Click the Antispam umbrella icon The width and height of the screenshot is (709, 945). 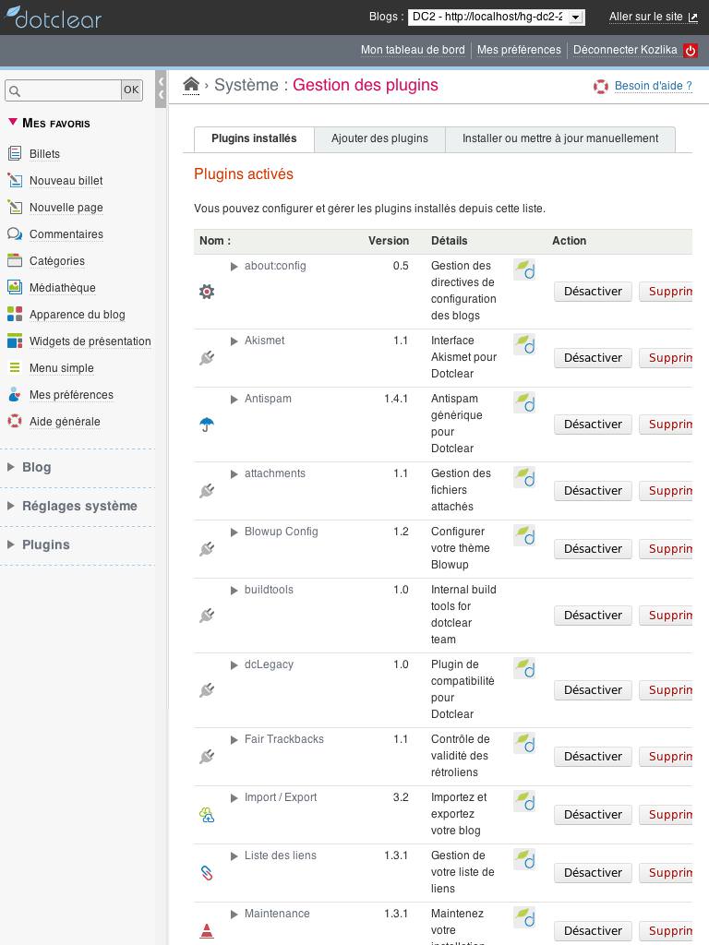click(x=207, y=425)
